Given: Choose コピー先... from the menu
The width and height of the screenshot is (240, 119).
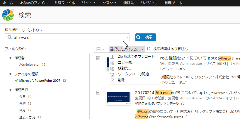Looking at the screenshot, I should click(135, 62).
